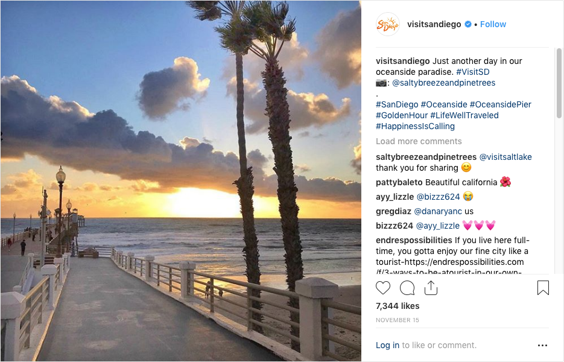The image size is (564, 362).
Task: Like the post with the heart icon
Action: click(x=382, y=288)
